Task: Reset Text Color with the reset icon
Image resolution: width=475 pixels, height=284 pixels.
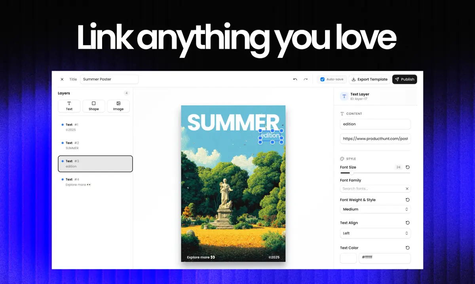Action: tap(407, 248)
